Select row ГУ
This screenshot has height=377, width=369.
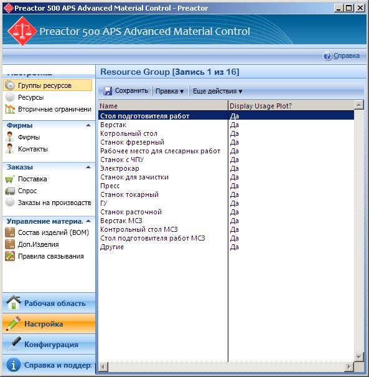pos(226,203)
